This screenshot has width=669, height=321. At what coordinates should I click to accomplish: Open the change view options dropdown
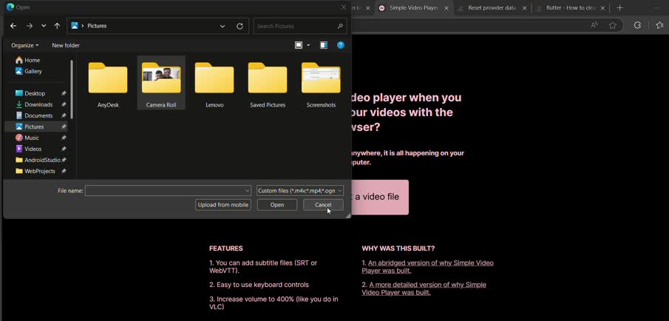(308, 45)
